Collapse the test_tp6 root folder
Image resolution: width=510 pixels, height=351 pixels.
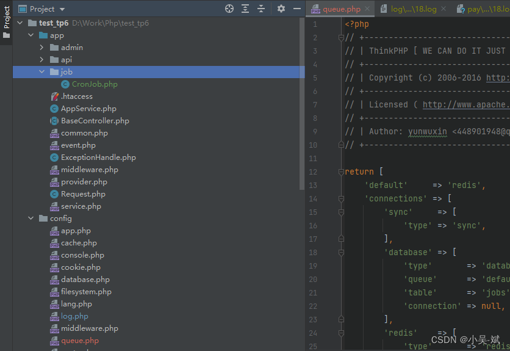[20, 23]
